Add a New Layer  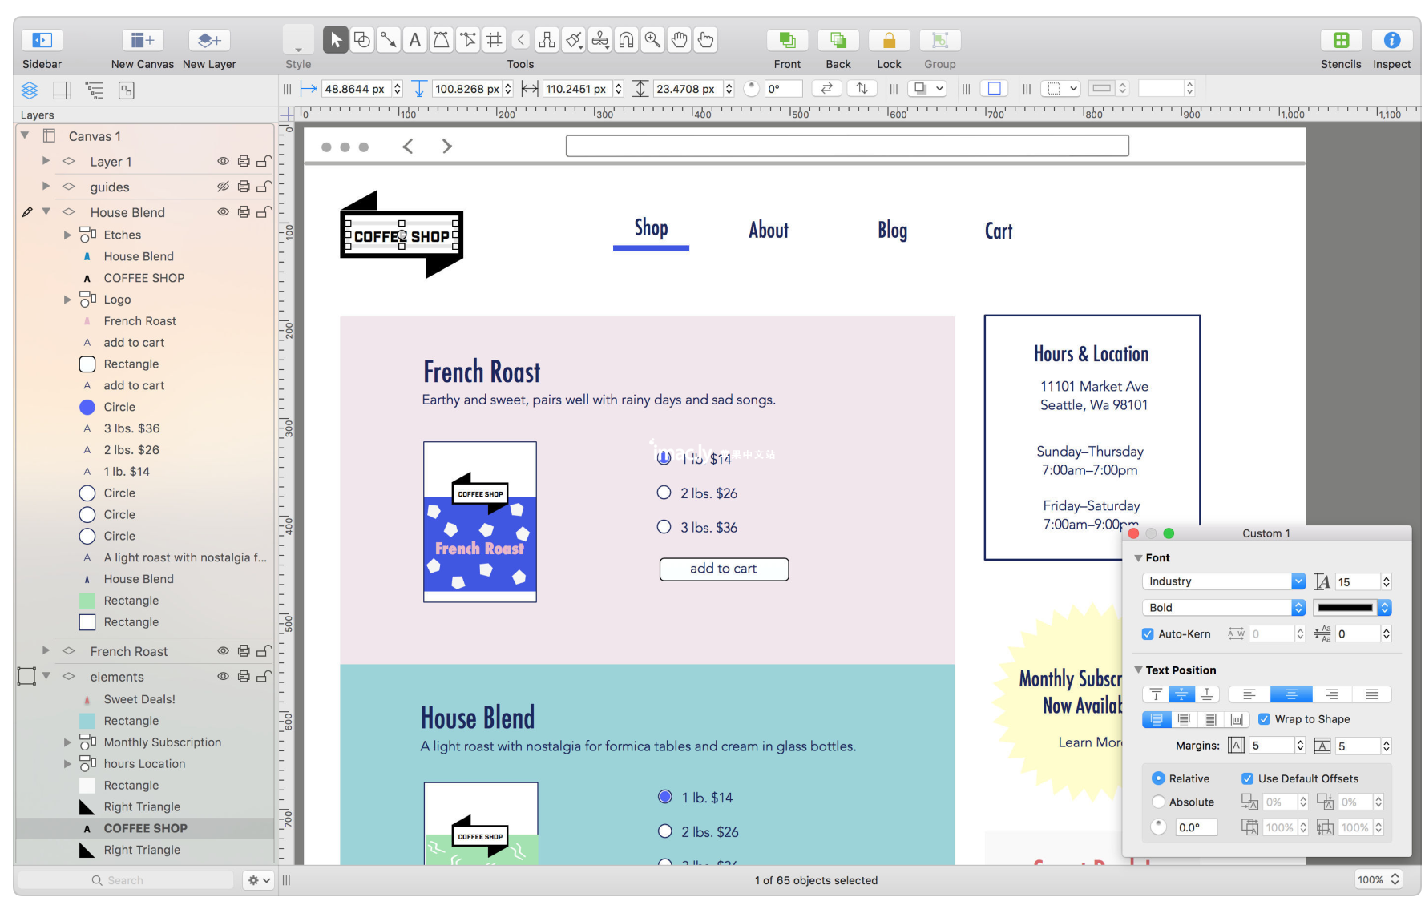(209, 40)
